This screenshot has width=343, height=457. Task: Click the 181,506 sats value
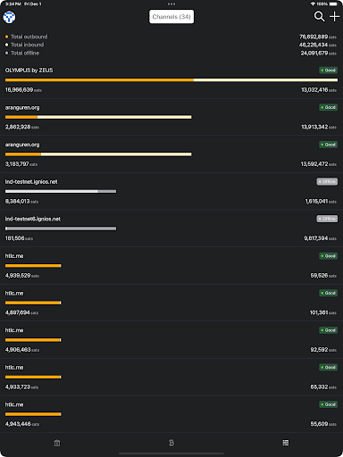pos(19,238)
